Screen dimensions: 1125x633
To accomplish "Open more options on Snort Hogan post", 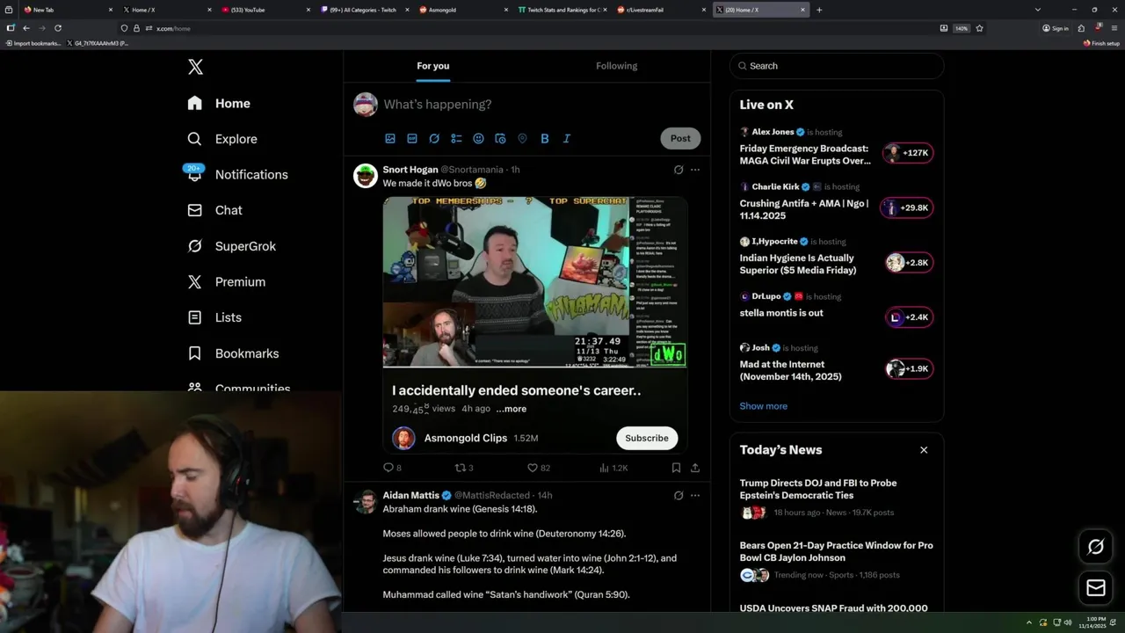I will pos(695,170).
